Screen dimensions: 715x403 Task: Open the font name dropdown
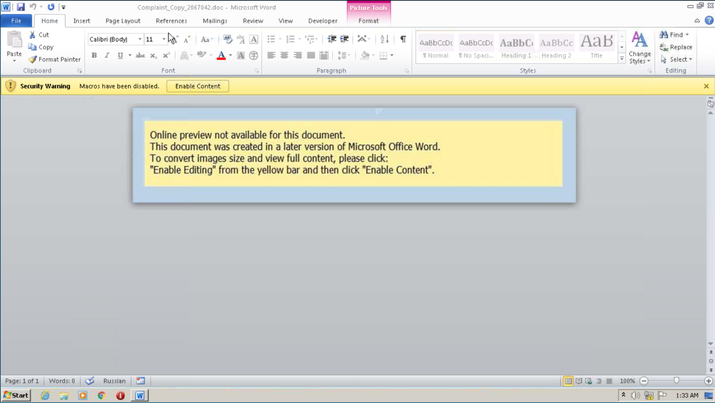(x=140, y=39)
